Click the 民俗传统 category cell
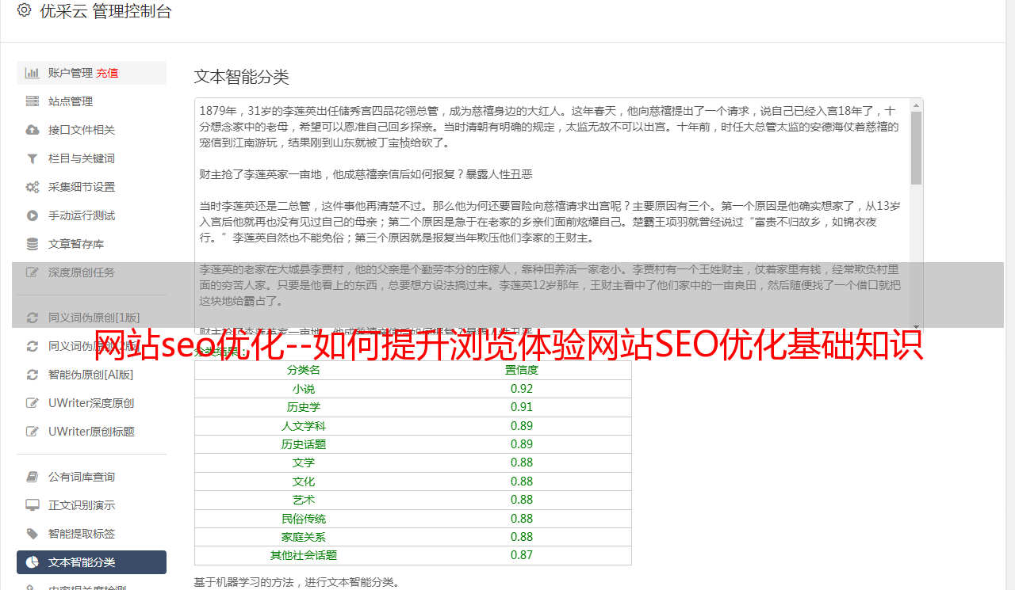Screen dimensions: 1015x590 click(x=304, y=519)
